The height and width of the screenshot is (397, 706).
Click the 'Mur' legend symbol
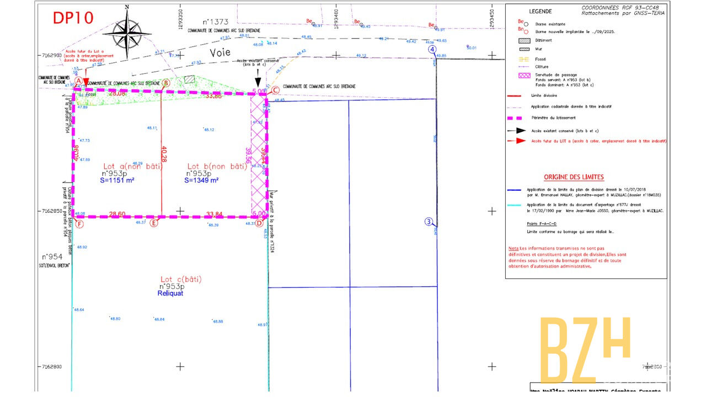point(523,49)
